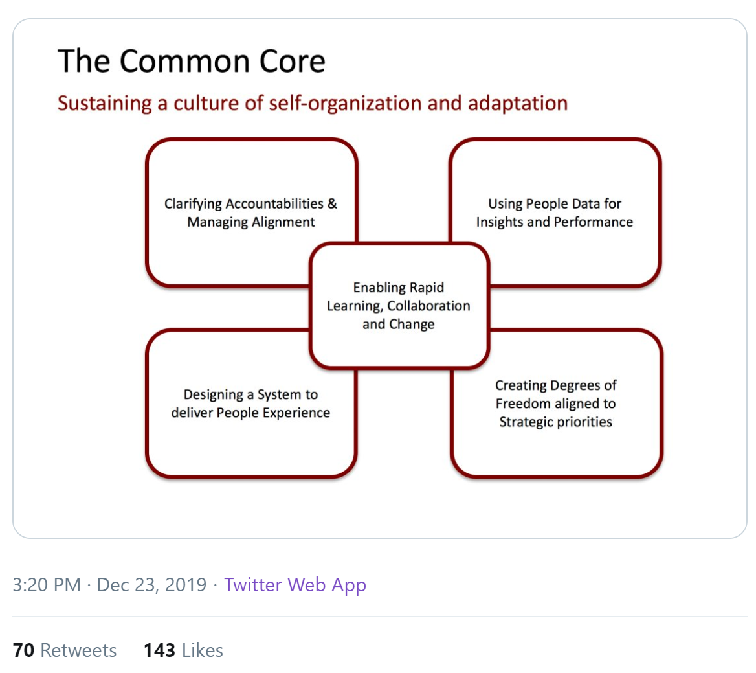Click the number 70 retweet count
This screenshot has height=673, width=756.
coord(23,650)
